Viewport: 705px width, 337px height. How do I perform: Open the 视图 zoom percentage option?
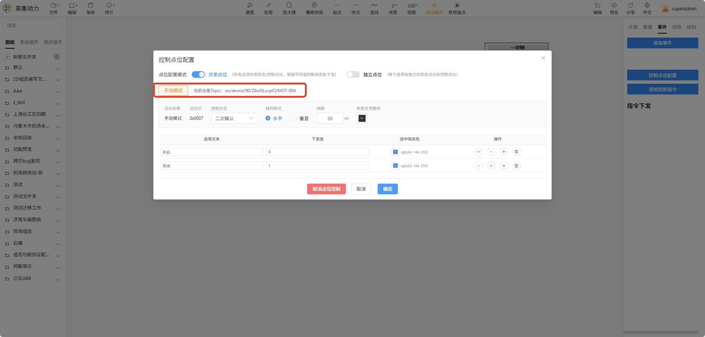click(412, 8)
